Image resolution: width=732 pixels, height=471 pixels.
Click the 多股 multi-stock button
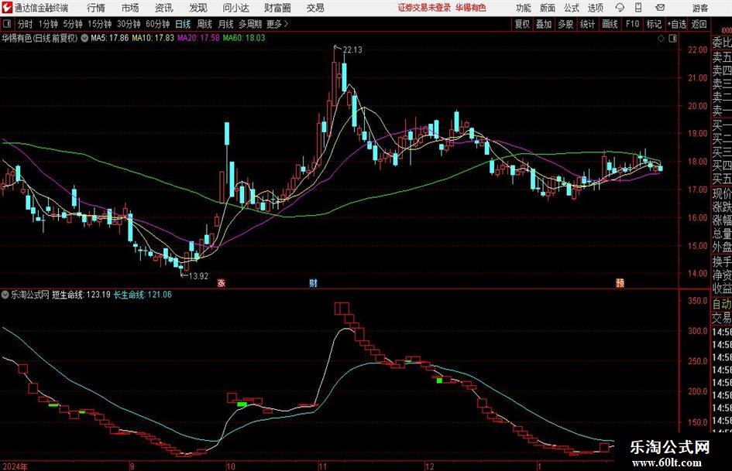[565, 24]
